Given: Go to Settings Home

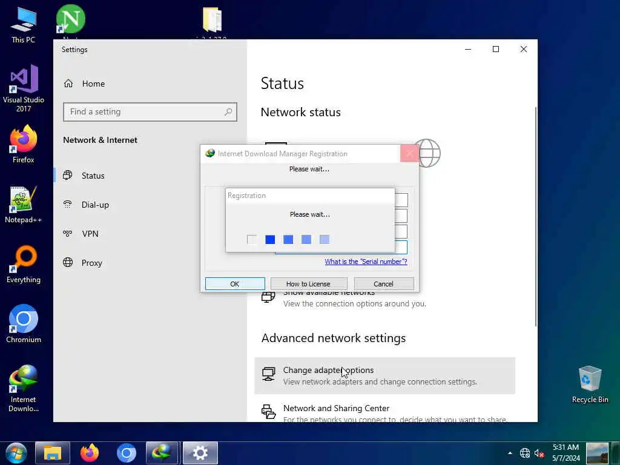Looking at the screenshot, I should click(x=84, y=84).
